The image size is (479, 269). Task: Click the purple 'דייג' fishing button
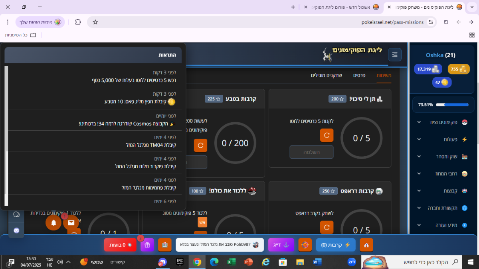[x=281, y=245]
